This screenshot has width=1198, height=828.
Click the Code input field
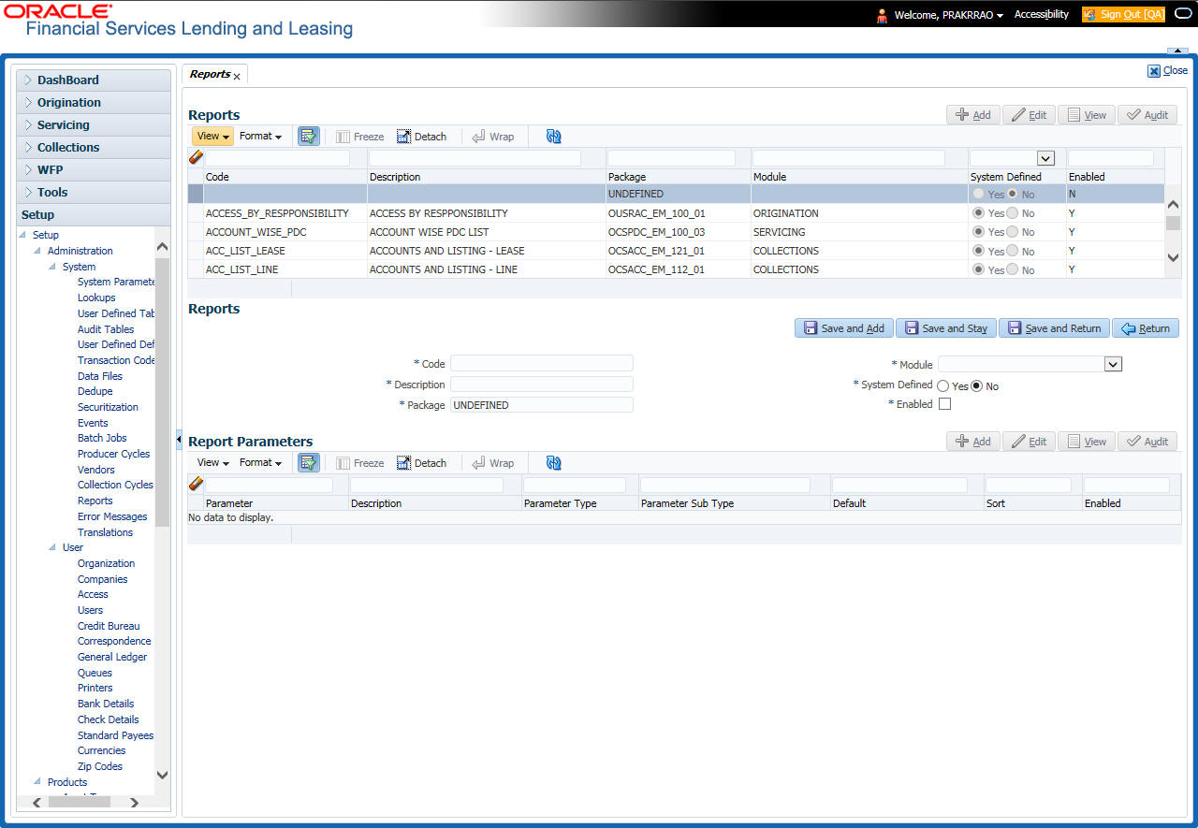coord(542,363)
